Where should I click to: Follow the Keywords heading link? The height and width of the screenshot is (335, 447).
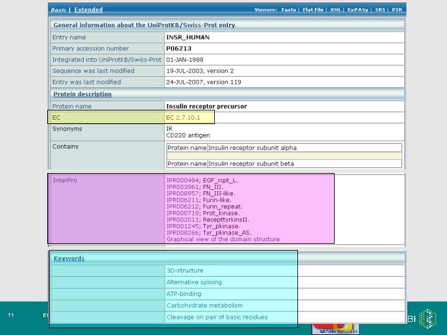coord(69,258)
